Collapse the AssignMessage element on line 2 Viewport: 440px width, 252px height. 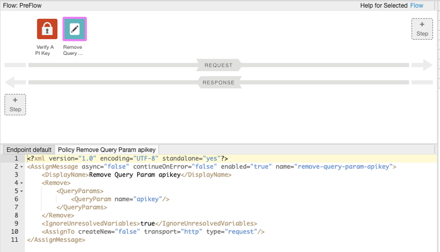click(x=21, y=167)
